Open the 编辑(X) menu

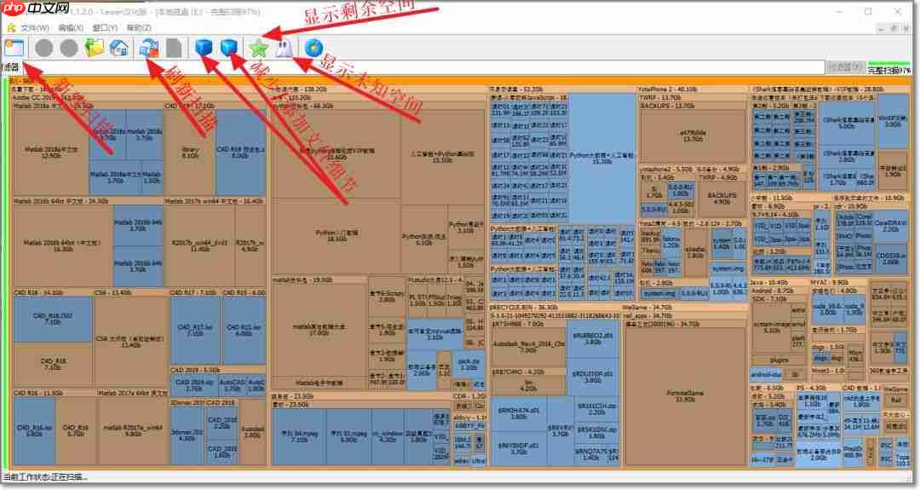point(71,27)
